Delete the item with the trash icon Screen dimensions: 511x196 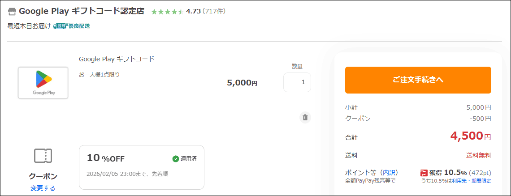click(x=305, y=117)
